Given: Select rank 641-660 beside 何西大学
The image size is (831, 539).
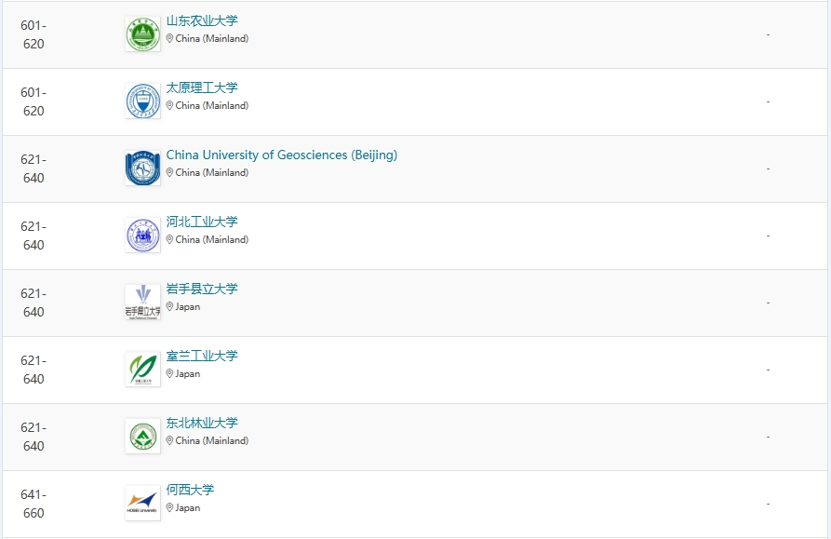Looking at the screenshot, I should coord(34,504).
